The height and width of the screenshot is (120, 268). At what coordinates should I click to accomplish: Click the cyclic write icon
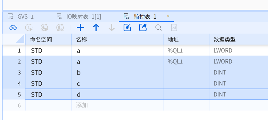click(44, 27)
